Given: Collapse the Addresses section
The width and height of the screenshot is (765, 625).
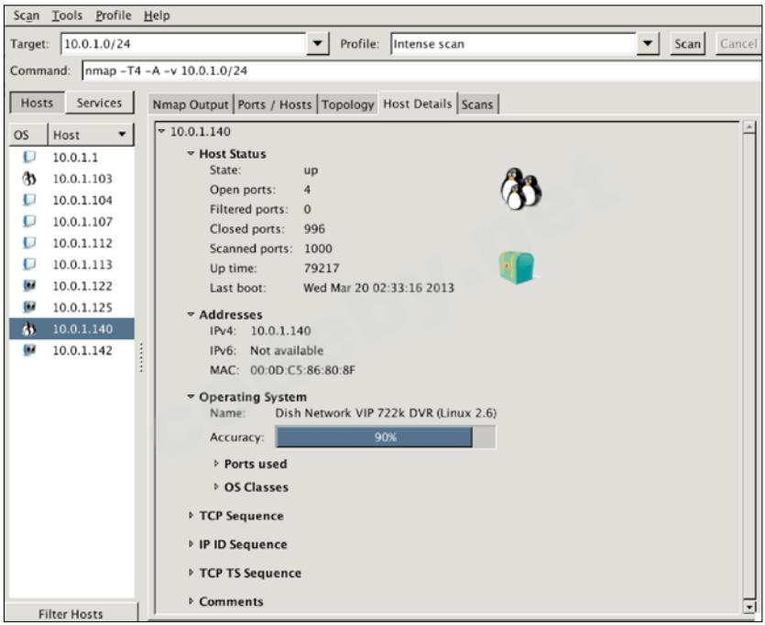Looking at the screenshot, I should pyautogui.click(x=191, y=314).
